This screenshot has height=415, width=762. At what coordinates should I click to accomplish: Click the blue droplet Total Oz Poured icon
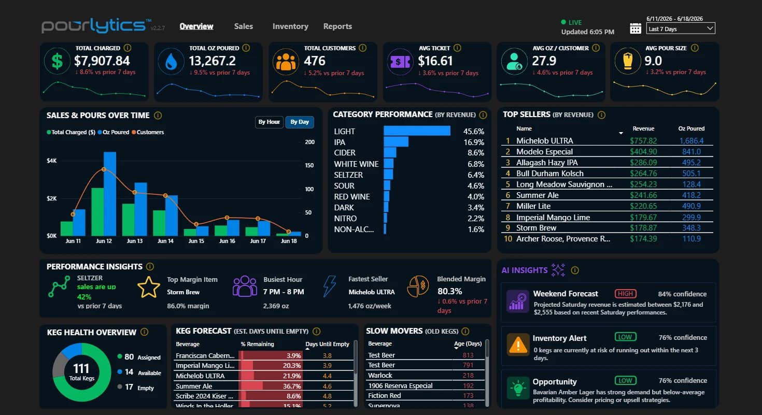(x=171, y=62)
